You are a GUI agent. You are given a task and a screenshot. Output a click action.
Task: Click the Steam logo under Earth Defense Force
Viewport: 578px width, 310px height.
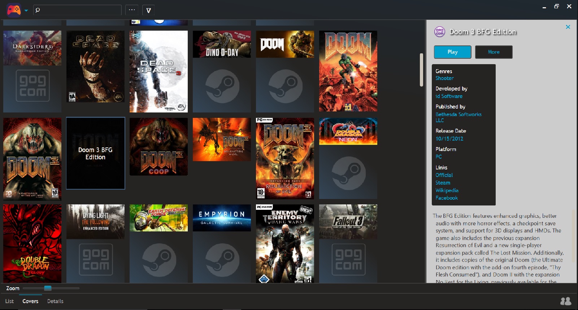159,260
